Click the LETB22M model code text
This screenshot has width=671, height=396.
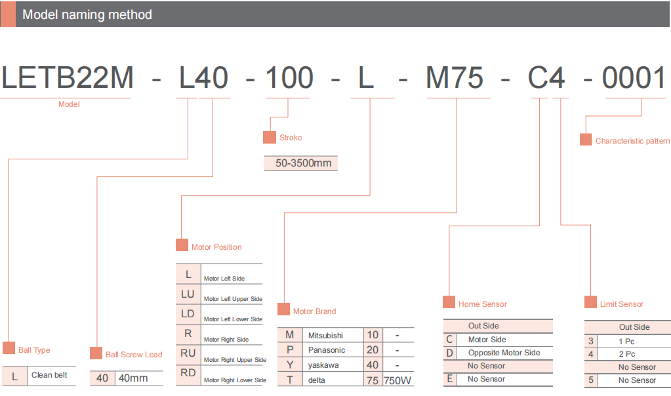tap(68, 79)
